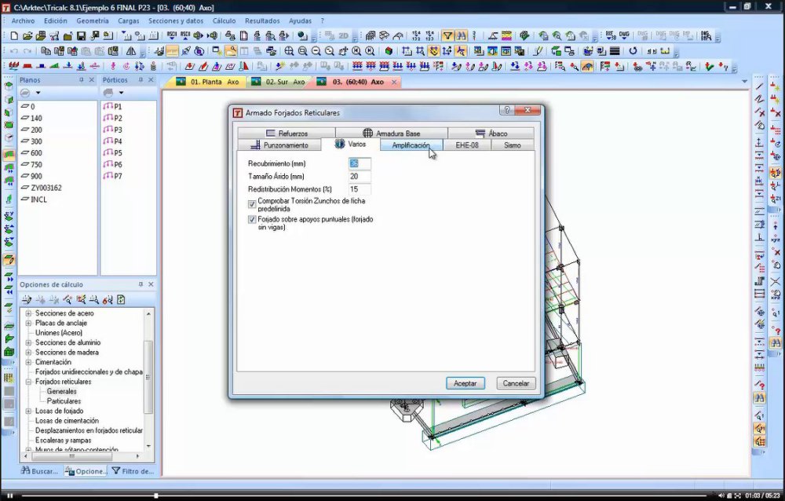
Task: Open the Geometría menu
Action: [x=92, y=20]
